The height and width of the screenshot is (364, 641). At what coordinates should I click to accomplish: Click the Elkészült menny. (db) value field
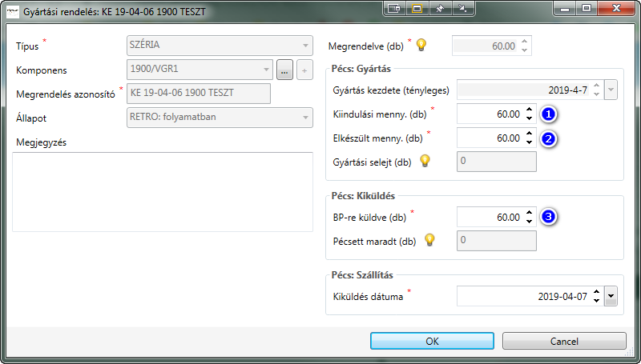click(489, 138)
